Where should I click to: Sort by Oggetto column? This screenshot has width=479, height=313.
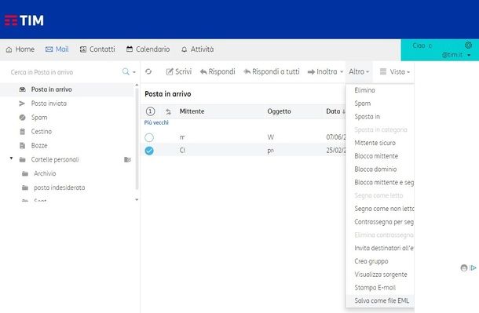point(279,111)
